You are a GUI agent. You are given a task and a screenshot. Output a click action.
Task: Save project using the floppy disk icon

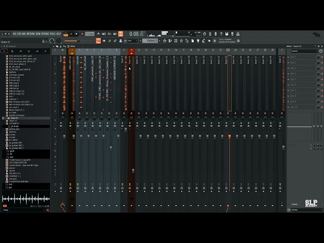(227, 34)
